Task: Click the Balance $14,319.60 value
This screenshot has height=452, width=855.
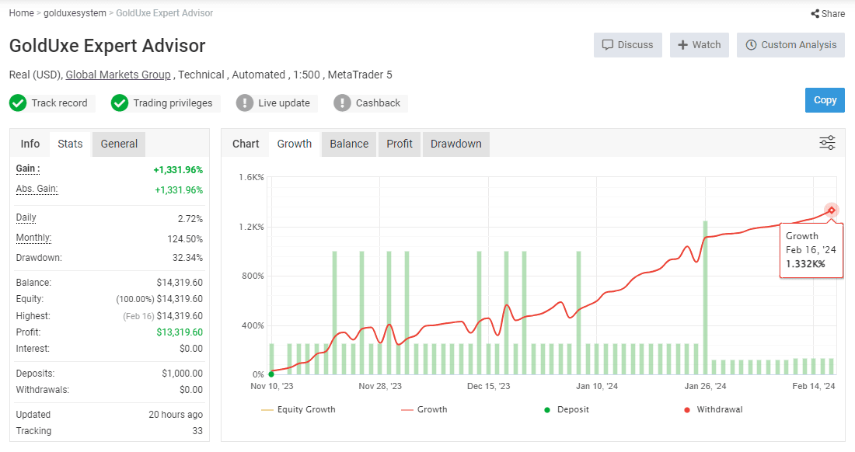Action: tap(180, 283)
